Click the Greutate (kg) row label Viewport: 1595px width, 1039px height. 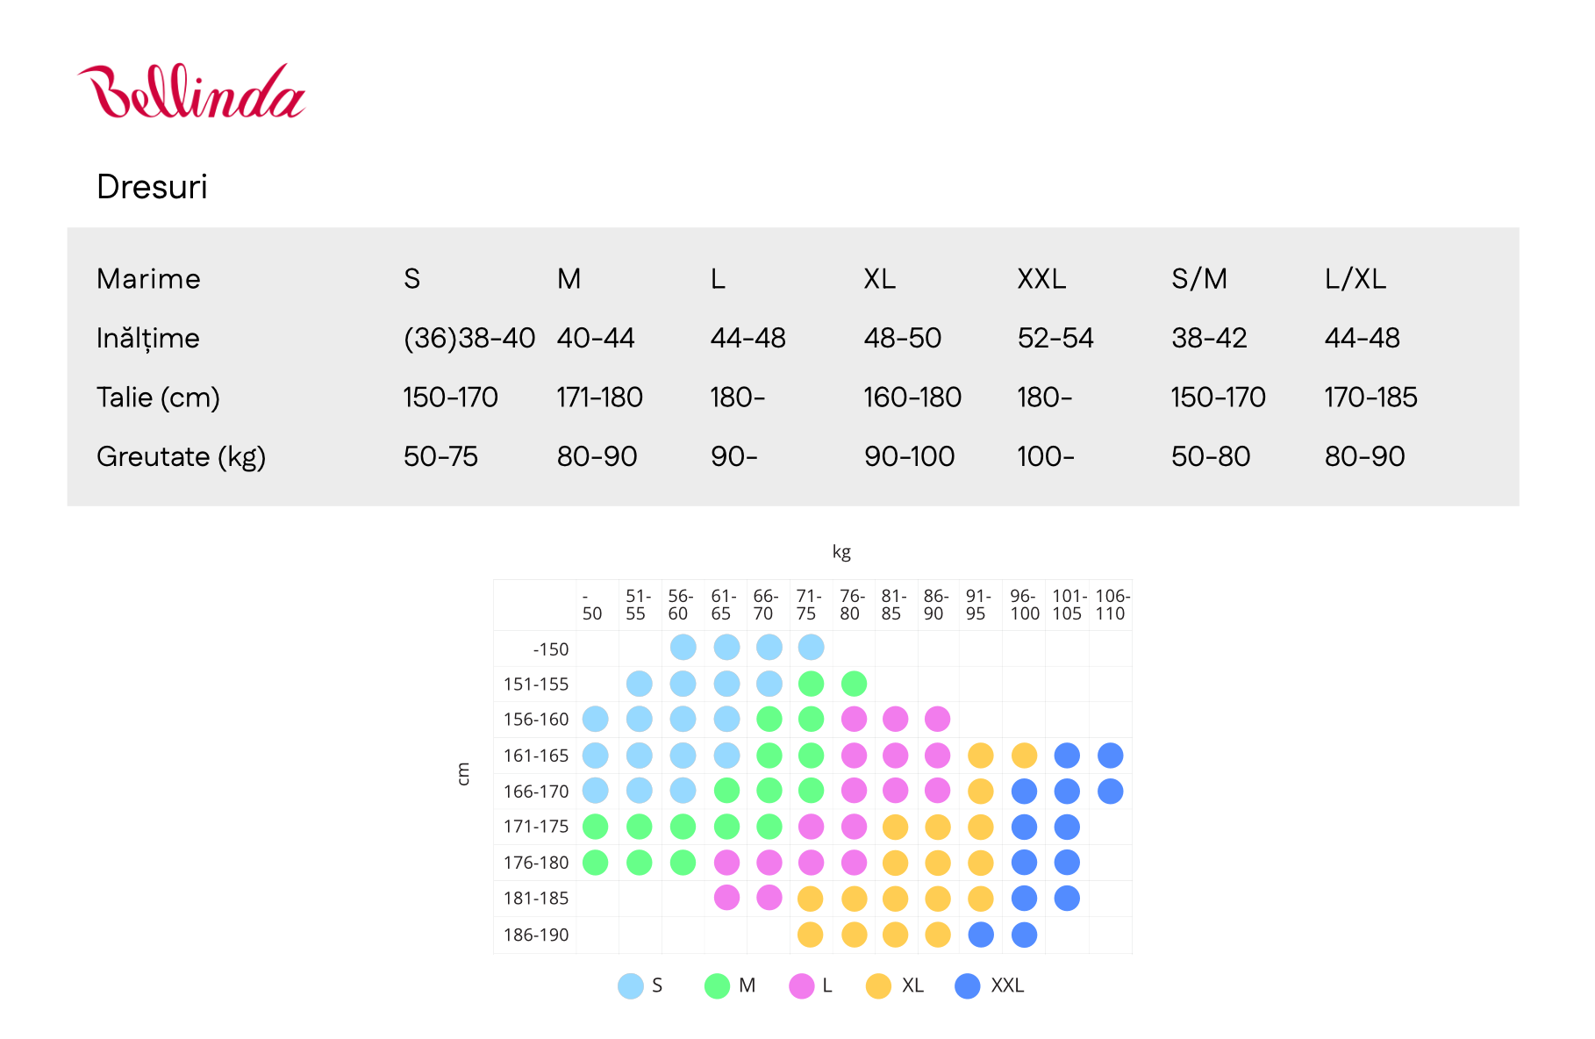181,456
